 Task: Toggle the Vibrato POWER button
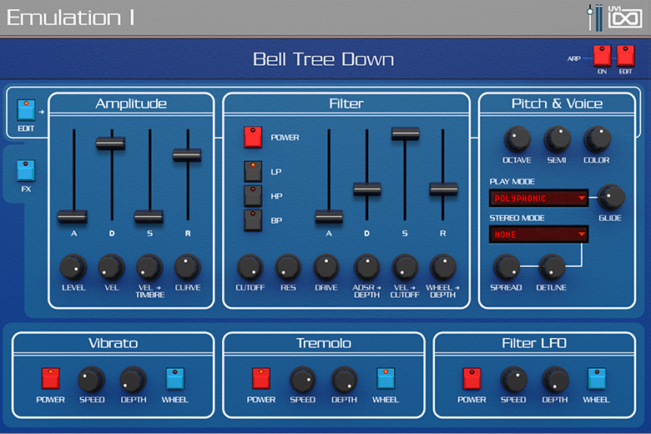click(x=50, y=379)
